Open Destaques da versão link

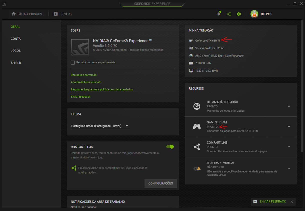[84, 75]
